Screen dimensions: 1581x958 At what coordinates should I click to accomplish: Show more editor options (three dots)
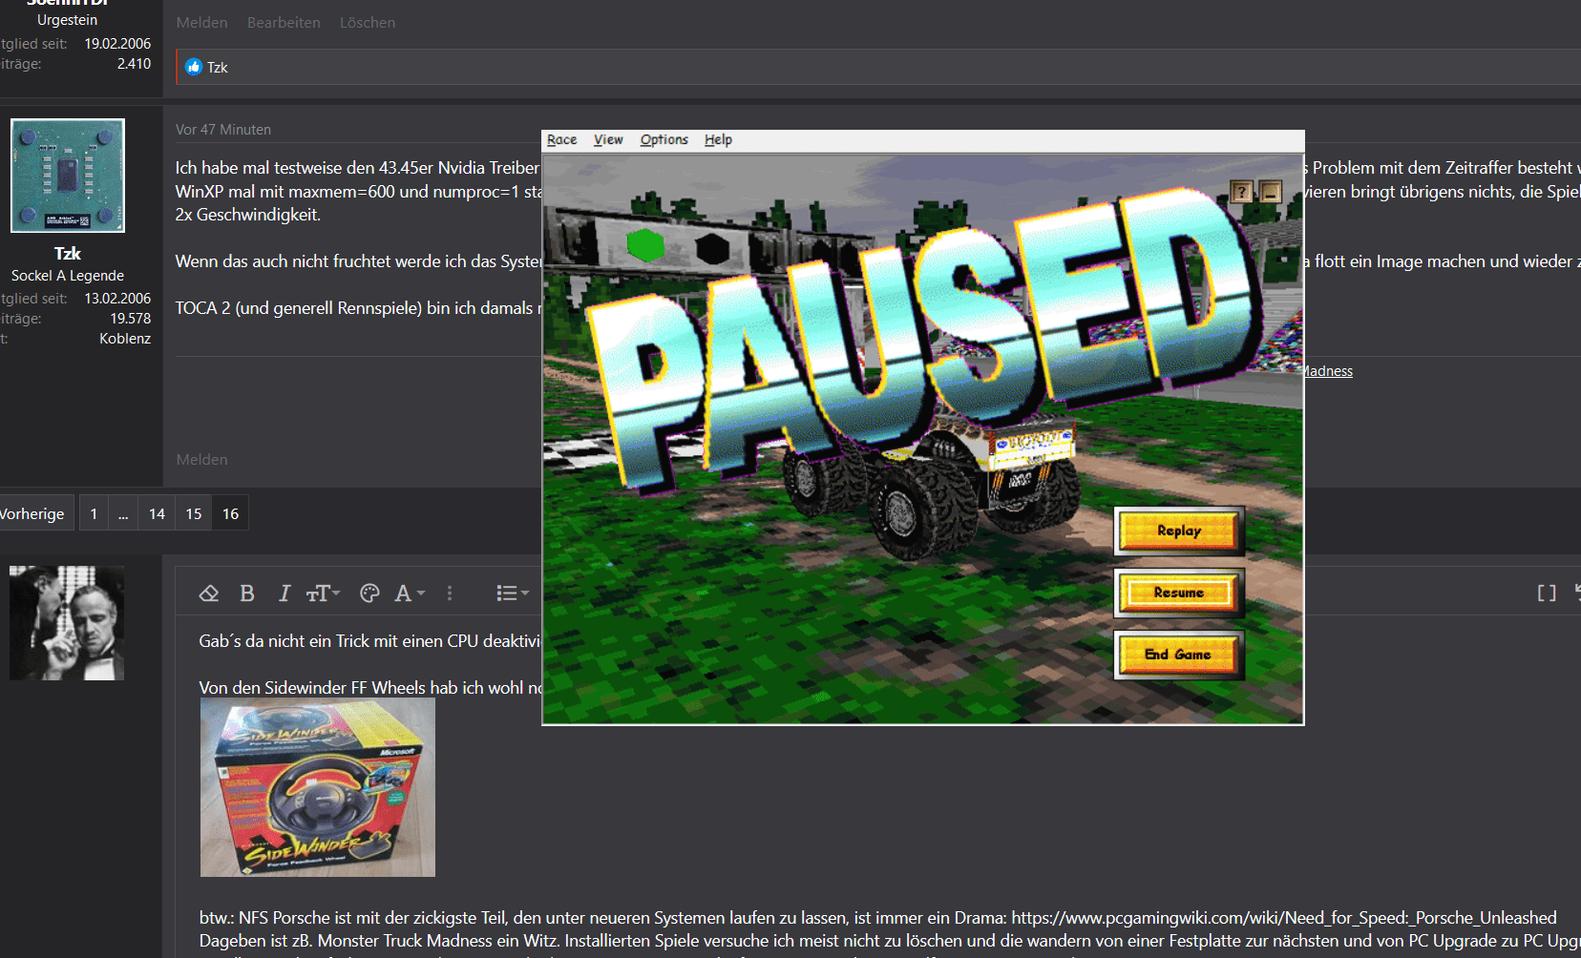[450, 594]
